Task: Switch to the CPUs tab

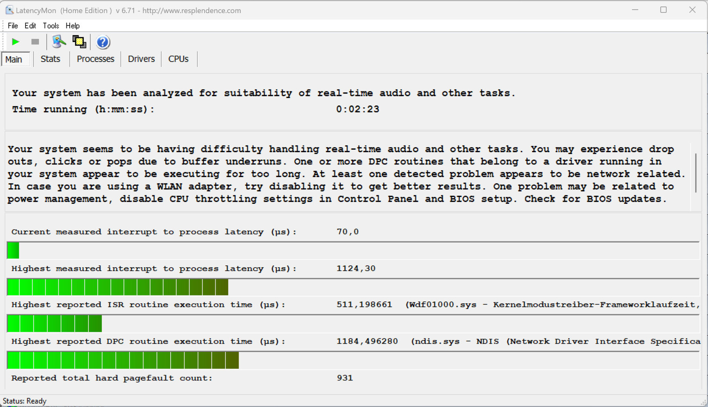Action: pyautogui.click(x=178, y=59)
